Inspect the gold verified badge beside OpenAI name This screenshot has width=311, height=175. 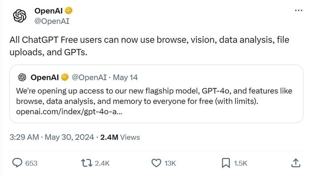(68, 11)
